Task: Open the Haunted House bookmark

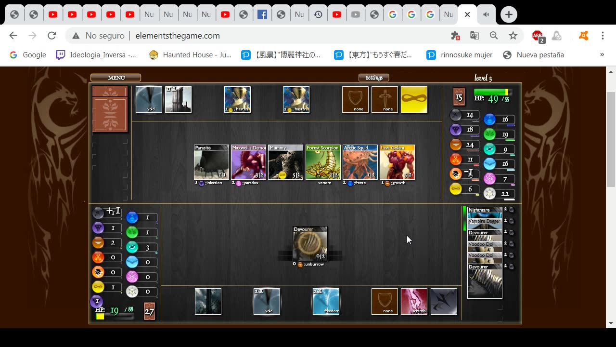Action: coord(190,55)
